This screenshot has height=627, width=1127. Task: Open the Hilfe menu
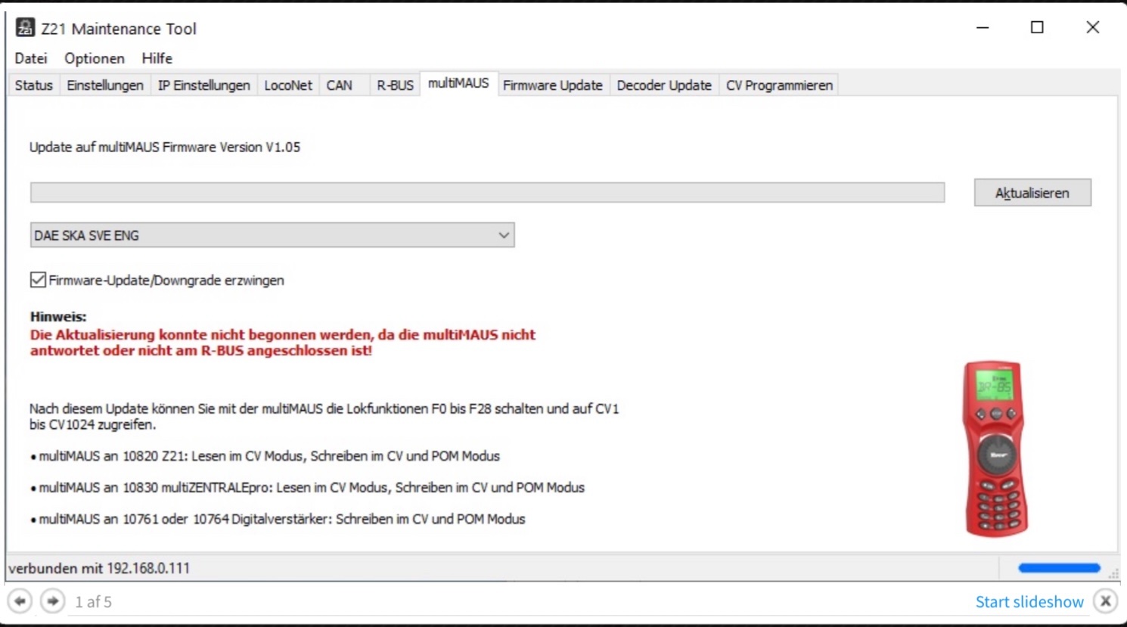tap(157, 58)
